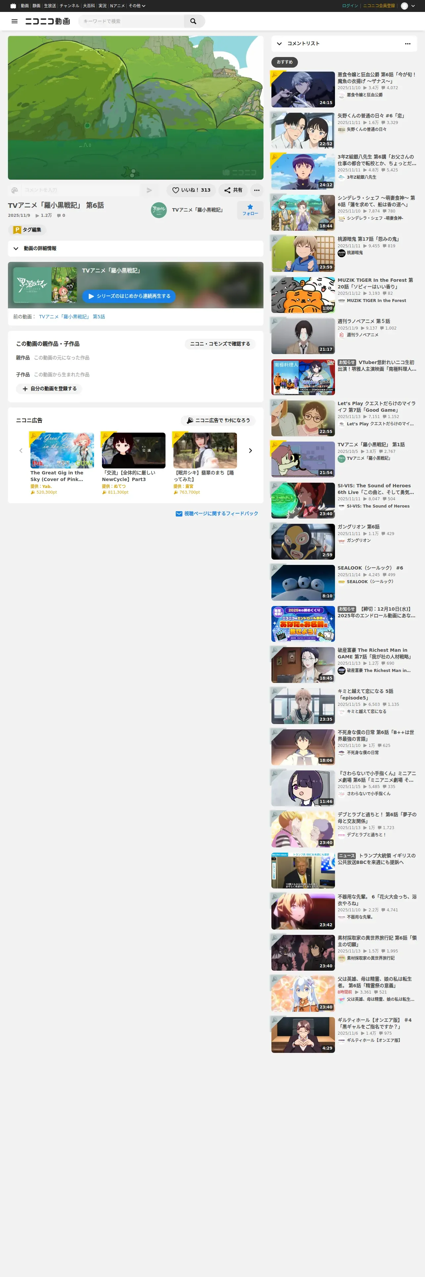425x1277 pixels.
Task: Open the more options menu beside 共有
Action: point(256,190)
